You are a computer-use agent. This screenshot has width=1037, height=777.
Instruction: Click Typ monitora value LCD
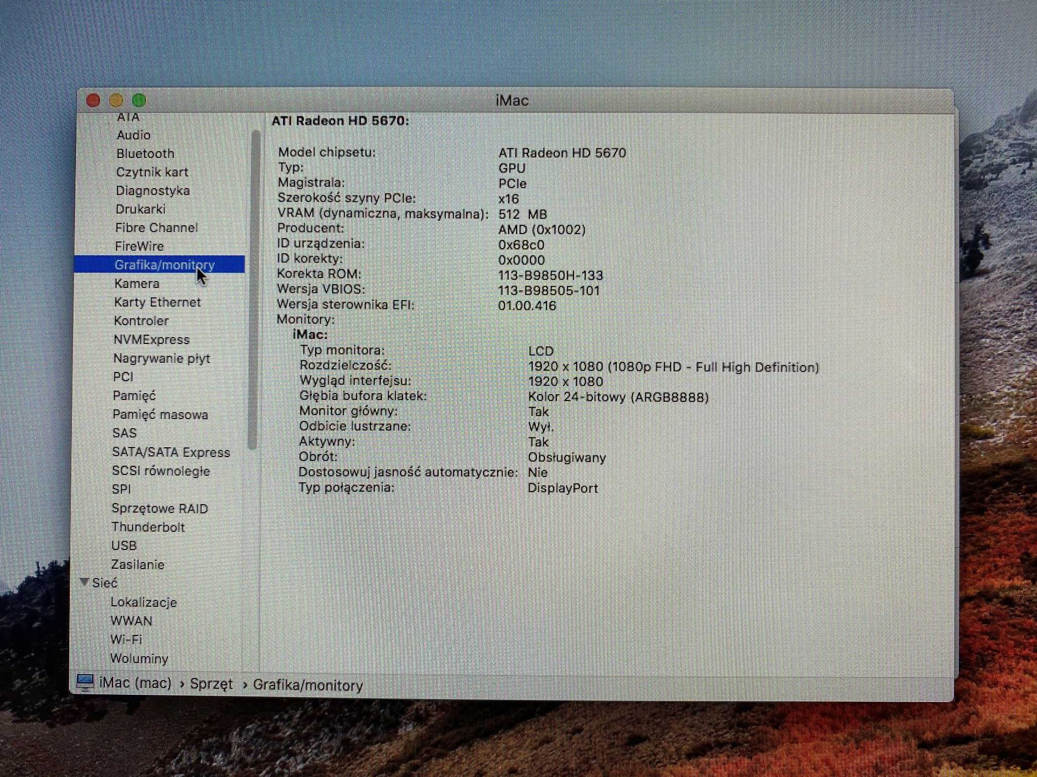pos(541,351)
